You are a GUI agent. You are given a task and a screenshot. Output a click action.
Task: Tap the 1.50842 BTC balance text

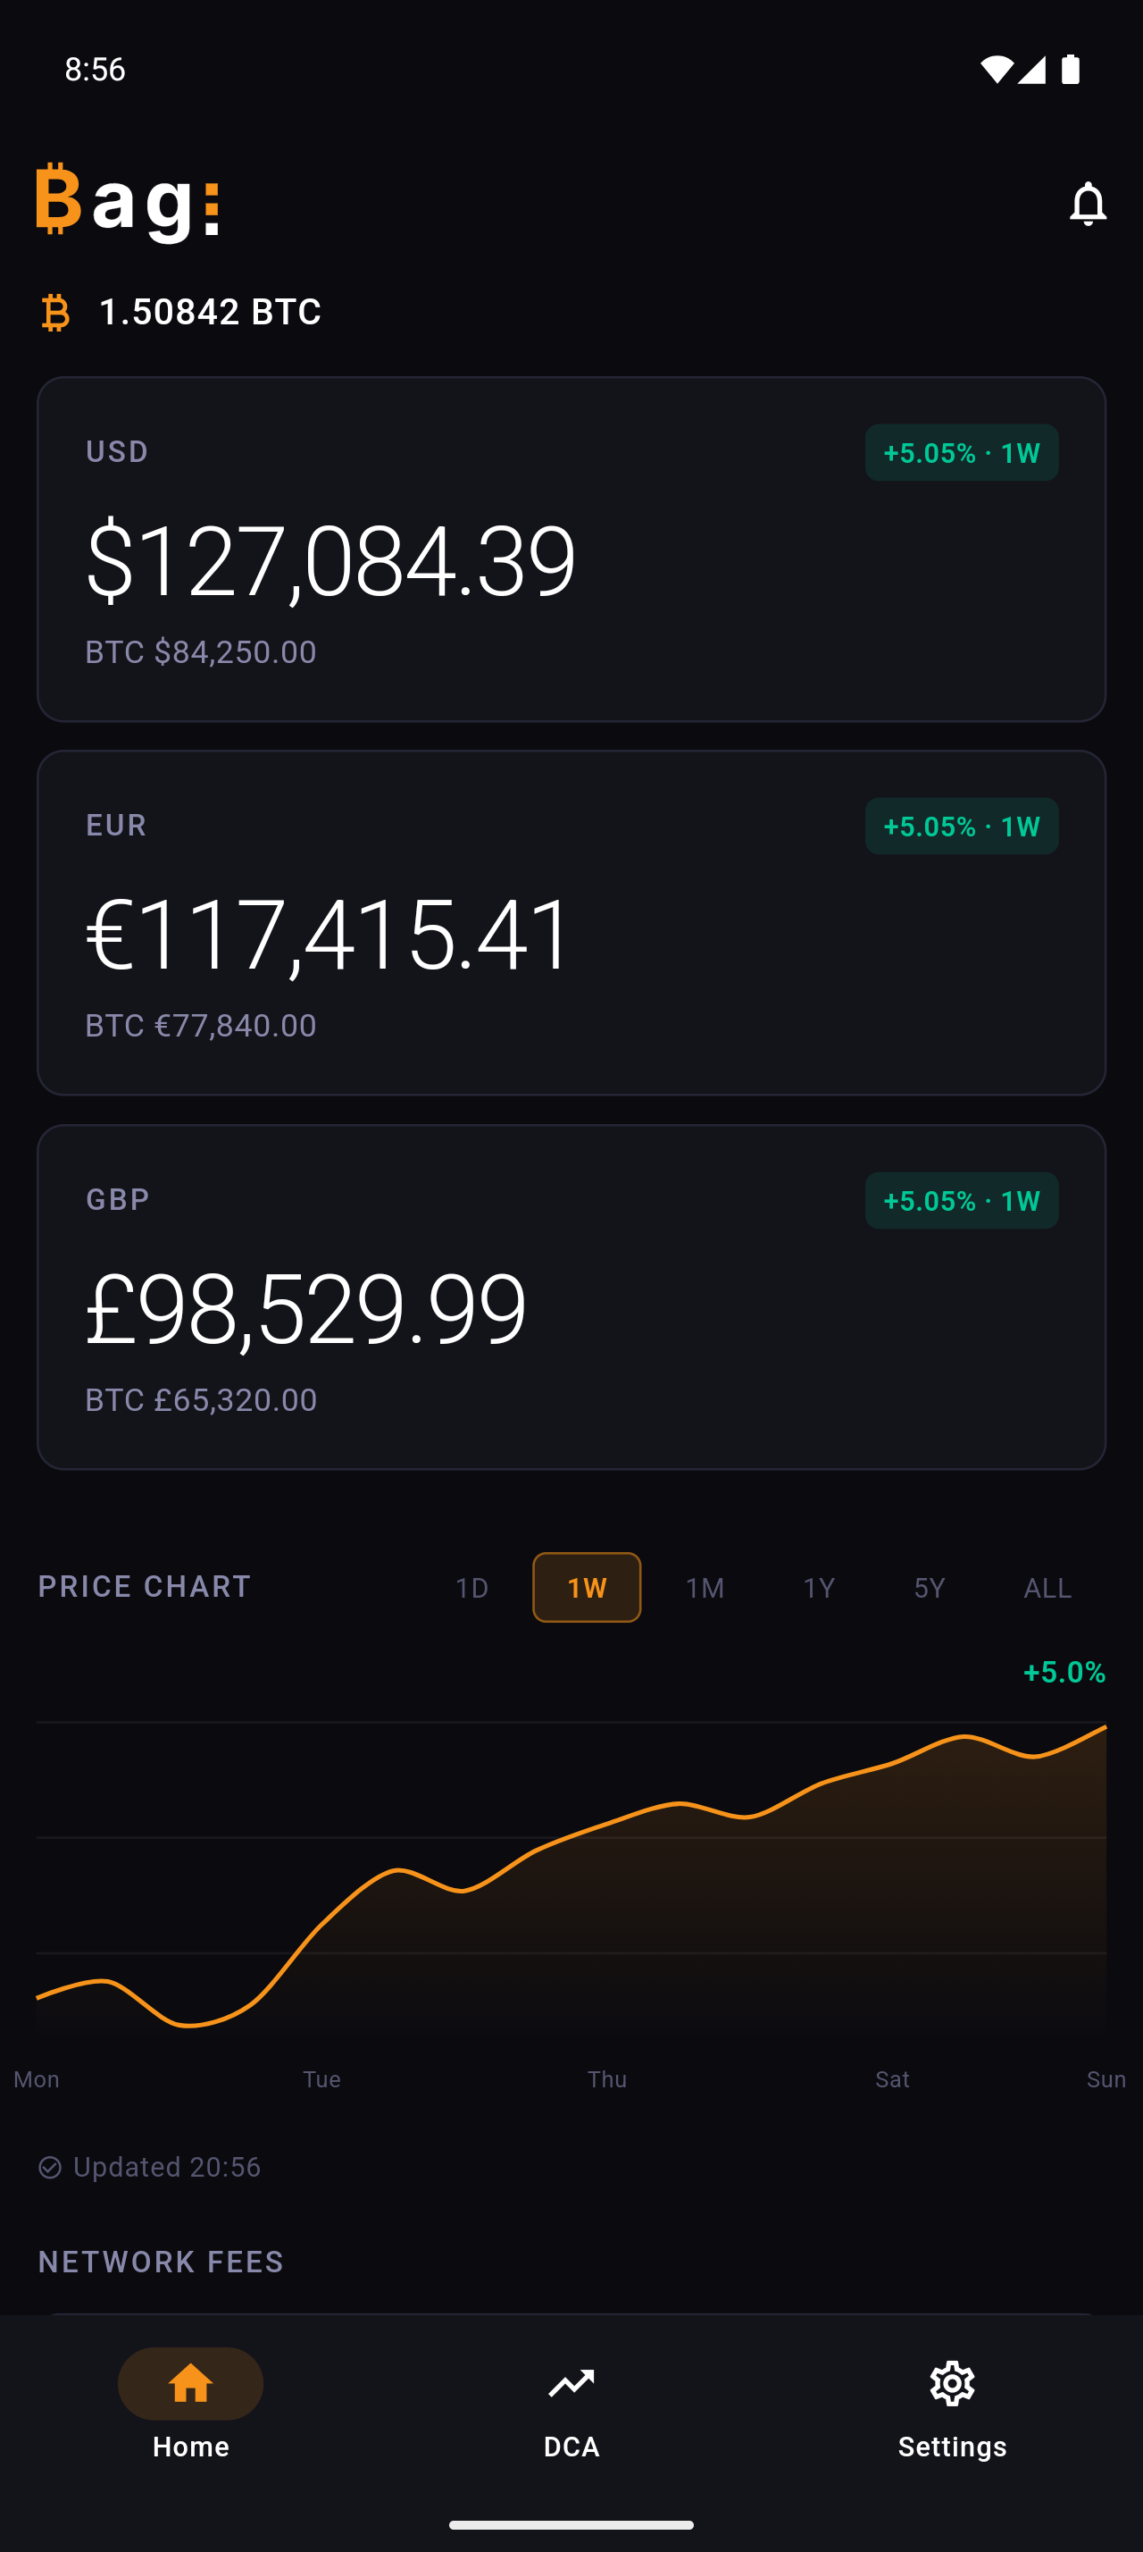click(x=210, y=312)
